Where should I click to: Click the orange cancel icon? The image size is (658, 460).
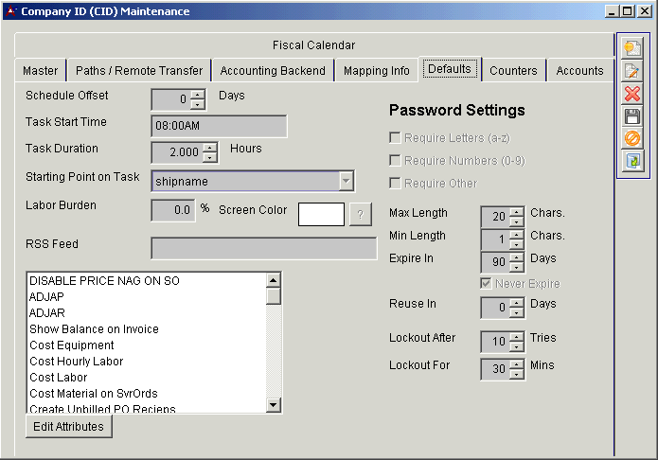click(x=631, y=138)
